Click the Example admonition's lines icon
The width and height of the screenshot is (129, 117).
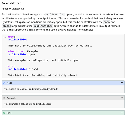[x=4, y=98]
